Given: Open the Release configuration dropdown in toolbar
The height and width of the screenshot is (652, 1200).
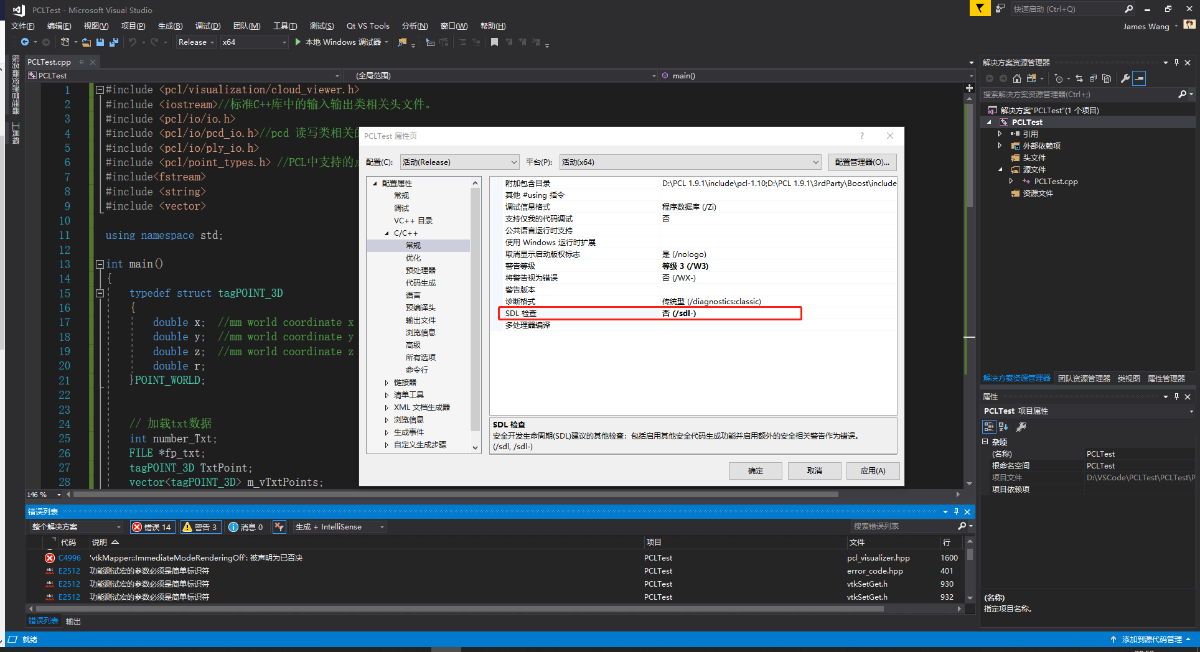Looking at the screenshot, I should (196, 42).
